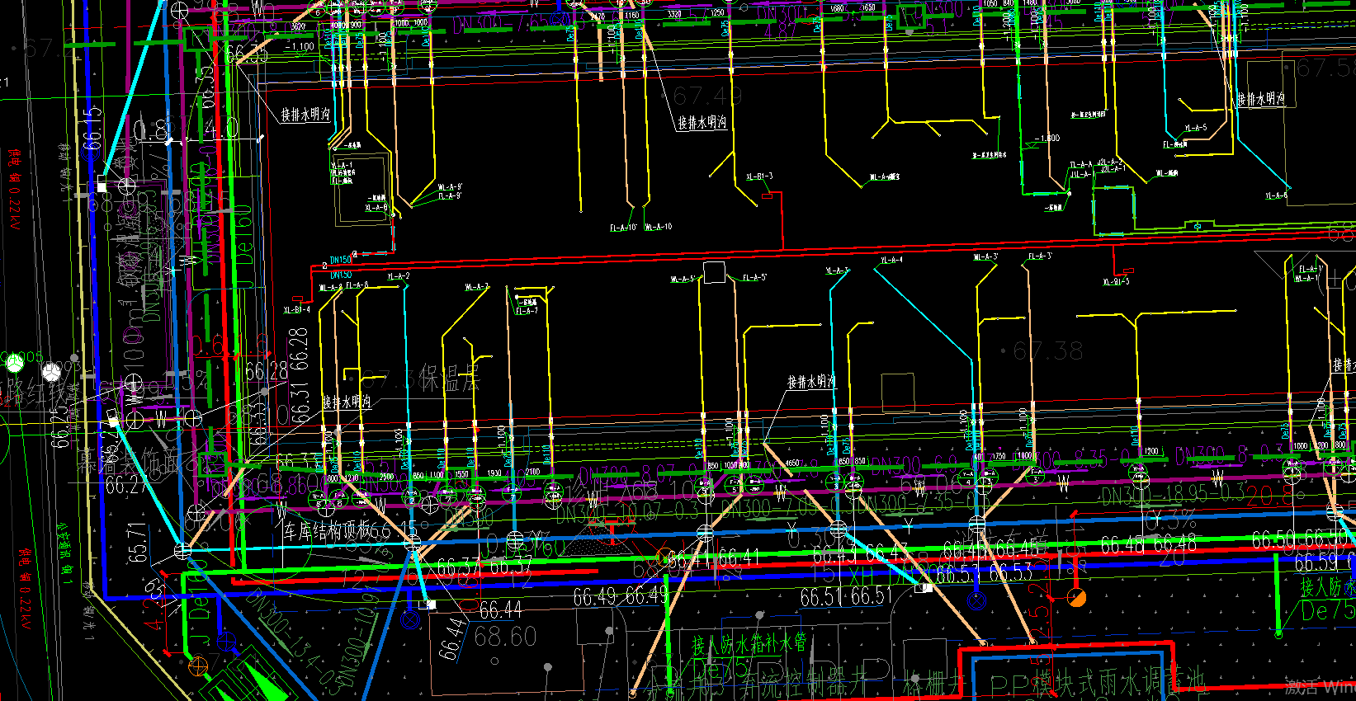Select the 格栅井 well label

tap(933, 684)
